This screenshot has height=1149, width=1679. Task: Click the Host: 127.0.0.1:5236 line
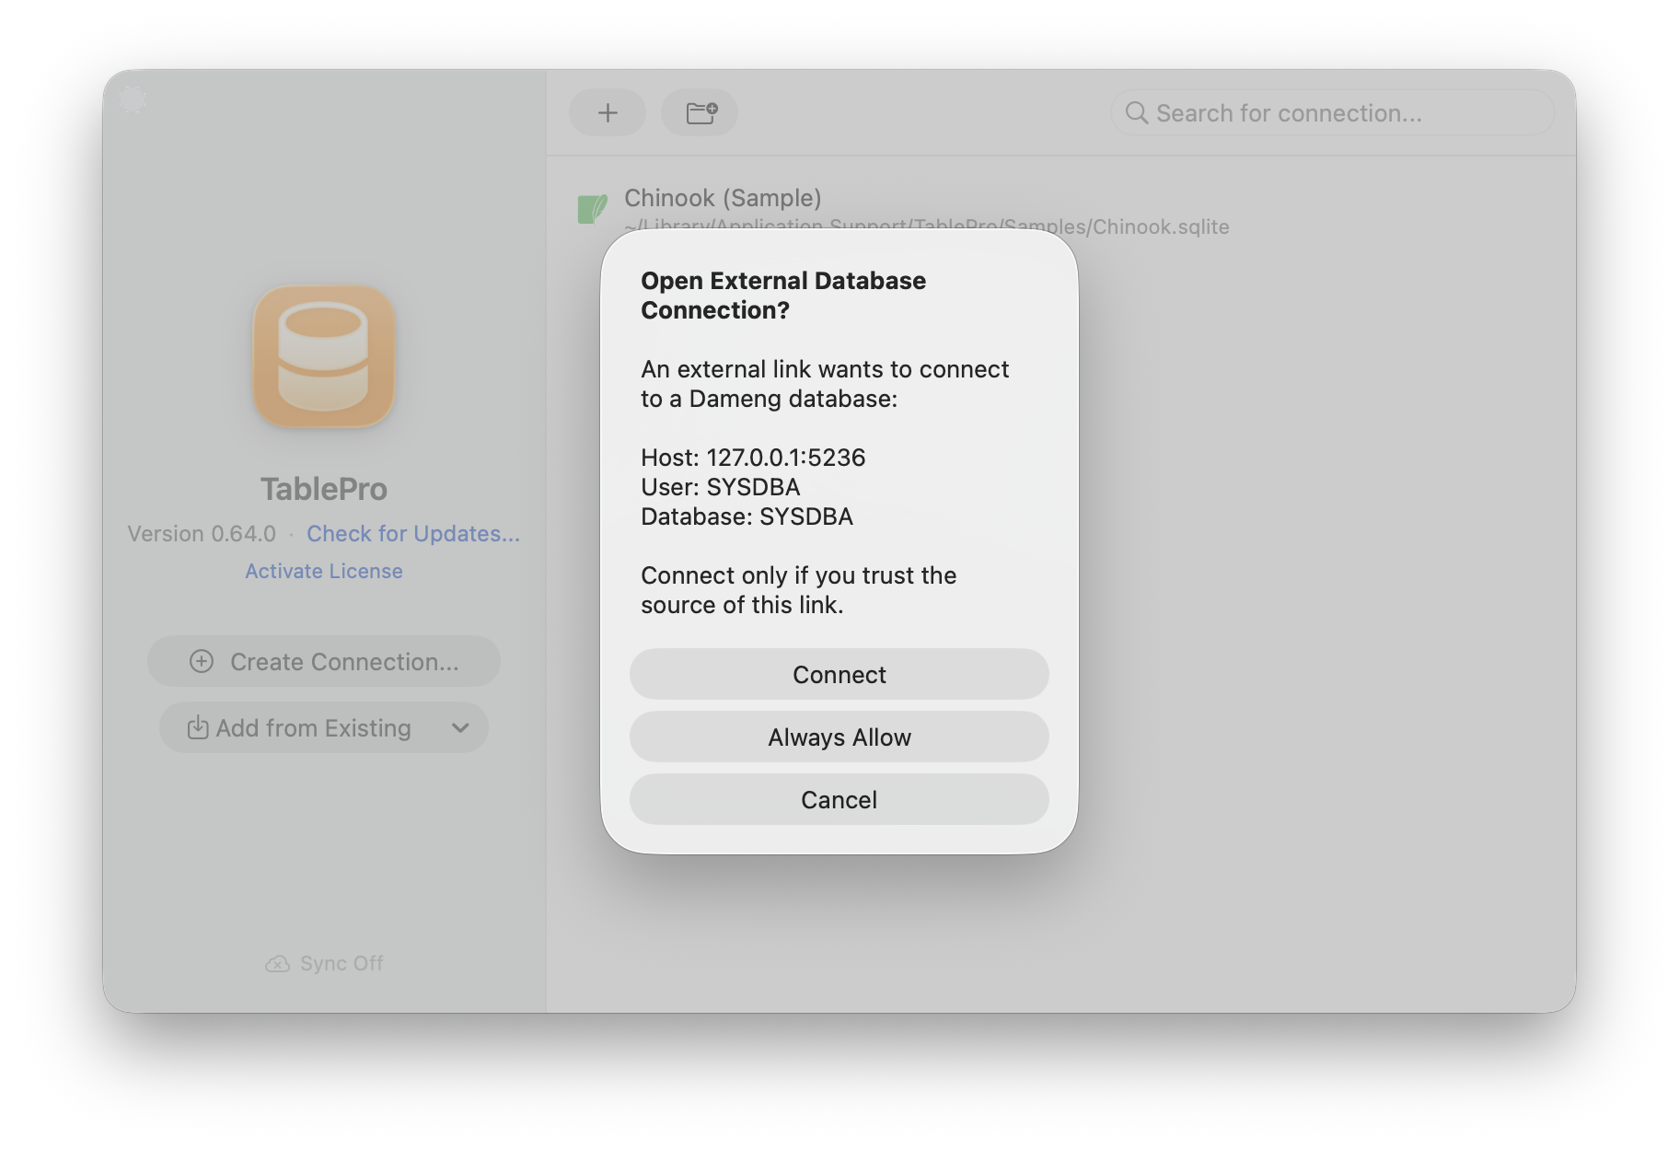753,457
